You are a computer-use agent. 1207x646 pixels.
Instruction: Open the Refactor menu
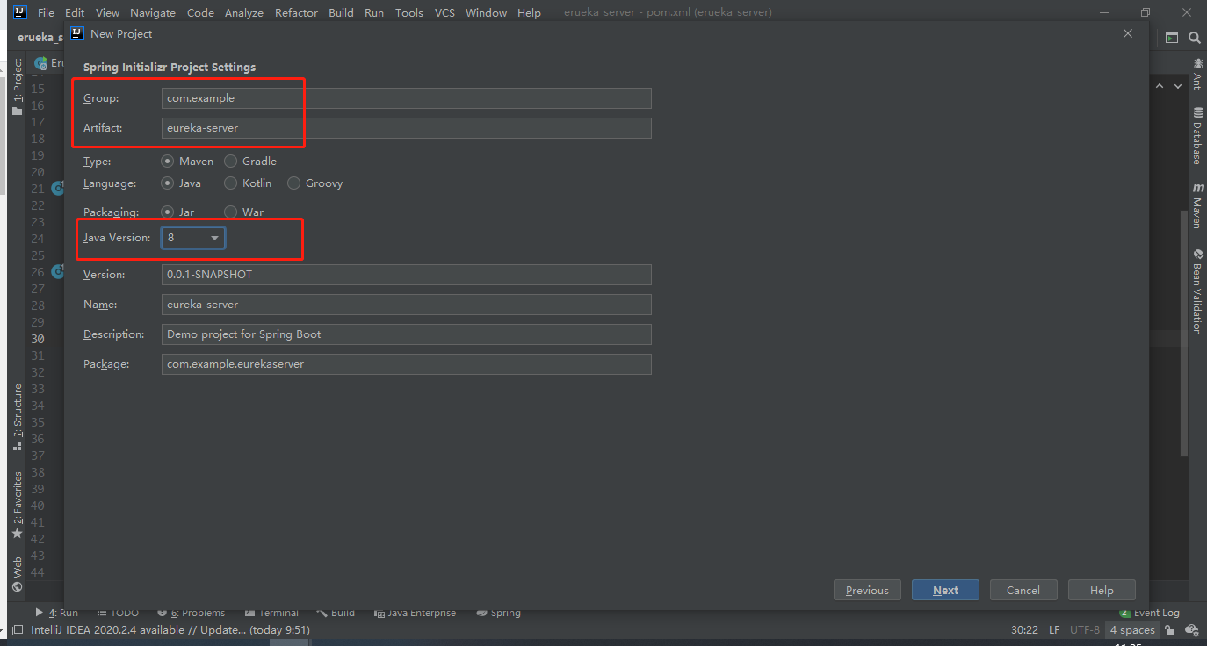[296, 13]
